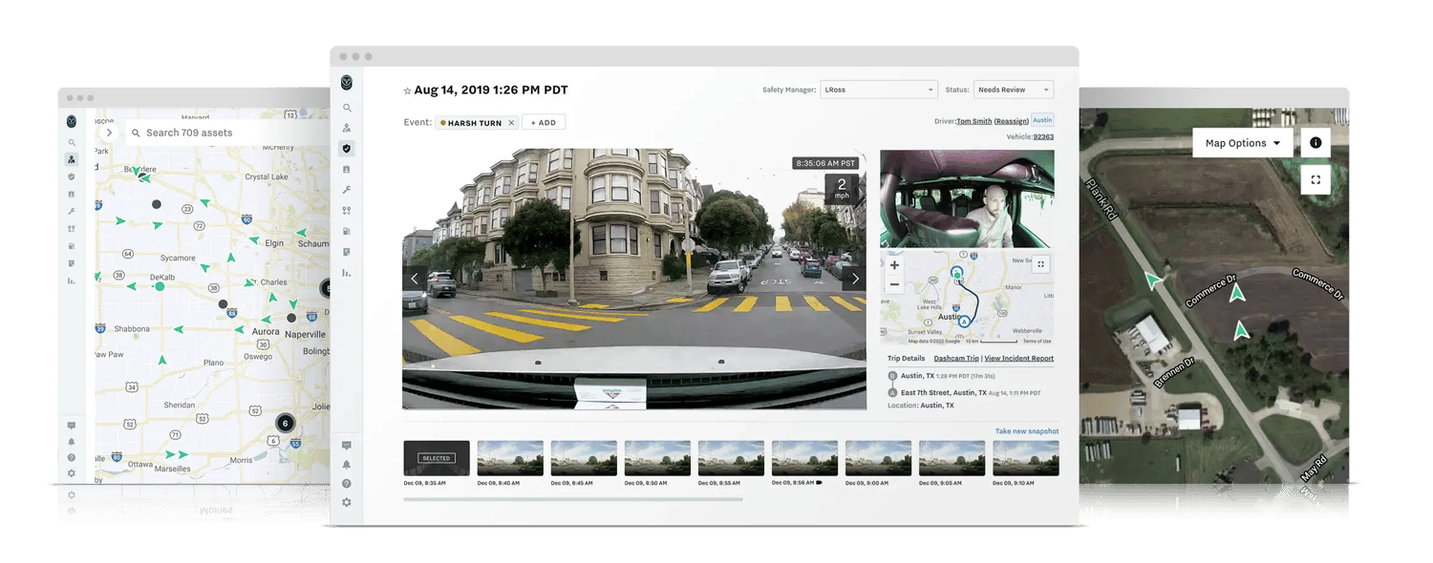1433x563 pixels.
Task: Open the Needs Review status dropdown
Action: [x=1013, y=90]
